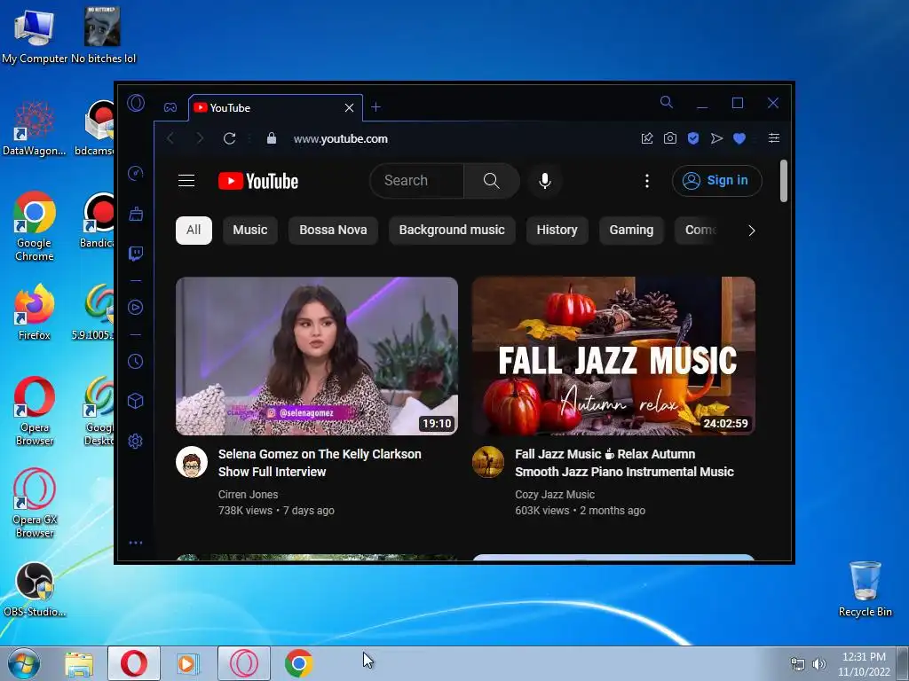909x681 pixels.
Task: Focus the YouTube Search field
Action: (417, 181)
